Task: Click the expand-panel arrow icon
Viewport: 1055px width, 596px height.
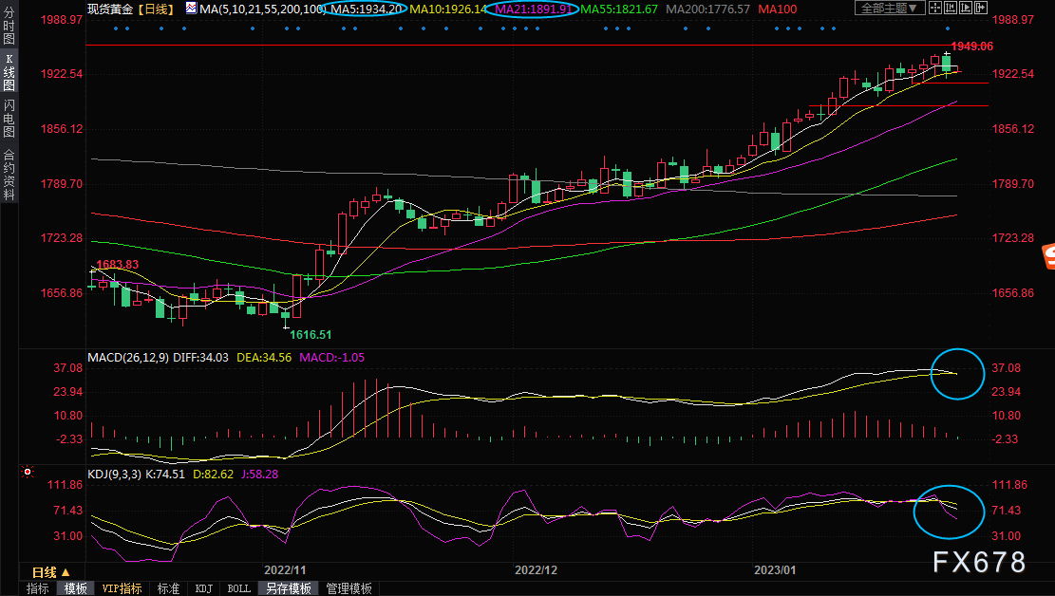Action: [x=980, y=9]
